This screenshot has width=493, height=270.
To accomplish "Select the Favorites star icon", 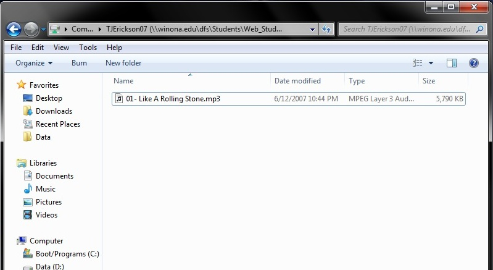I will pos(22,85).
